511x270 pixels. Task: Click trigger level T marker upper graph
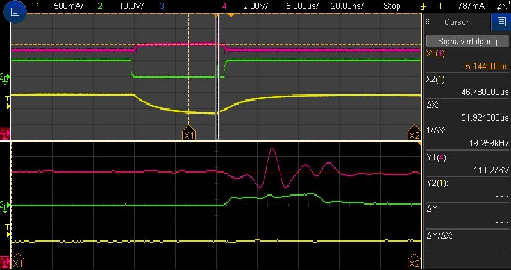(x=8, y=102)
